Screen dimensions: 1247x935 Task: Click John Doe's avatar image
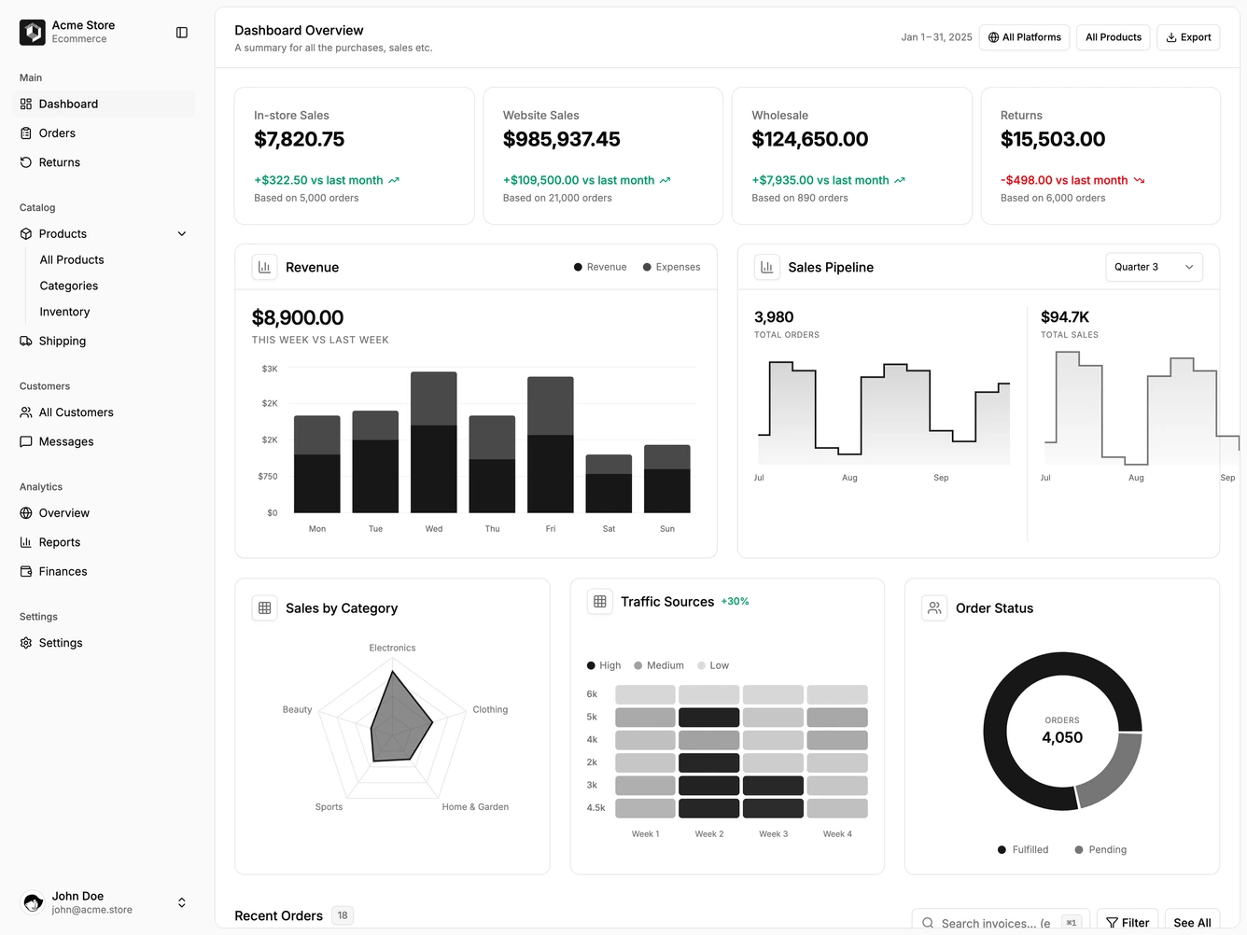[x=33, y=902]
